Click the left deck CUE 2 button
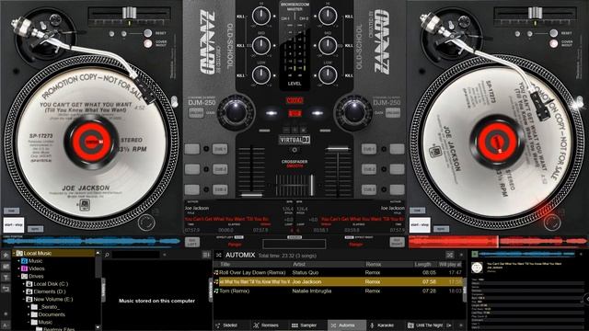The image size is (589, 331). (220, 169)
